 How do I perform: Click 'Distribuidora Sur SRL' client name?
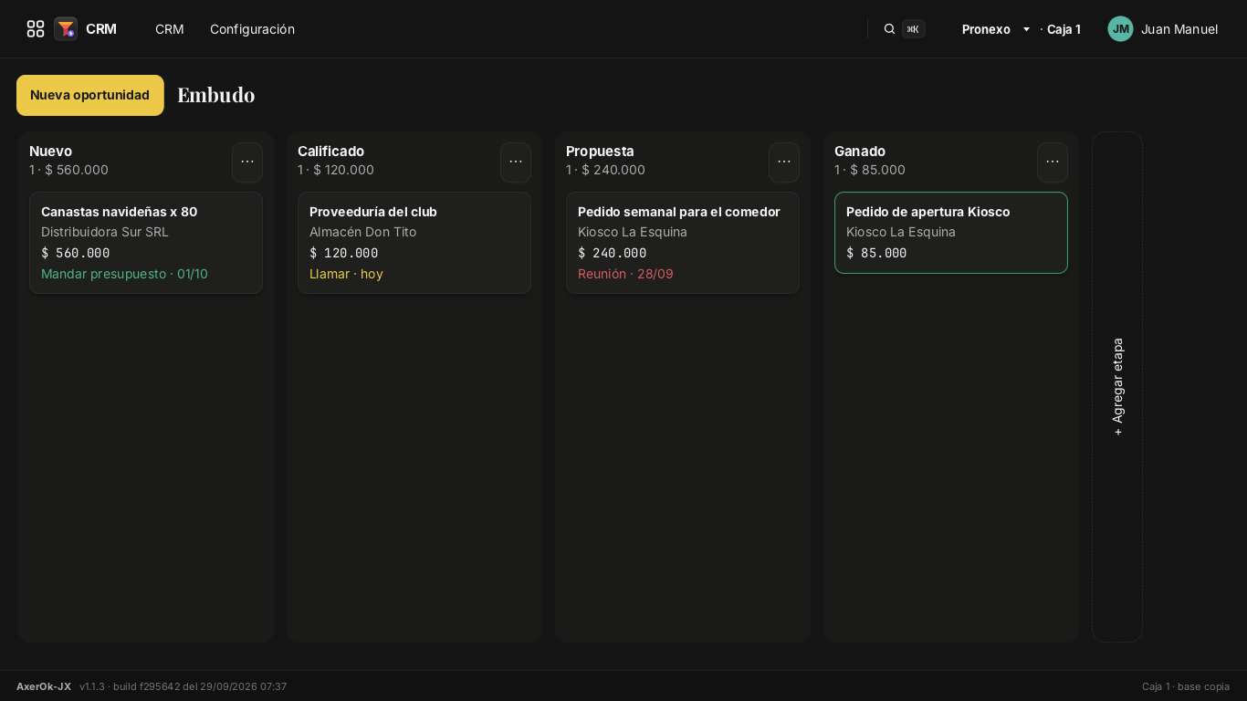pos(105,232)
